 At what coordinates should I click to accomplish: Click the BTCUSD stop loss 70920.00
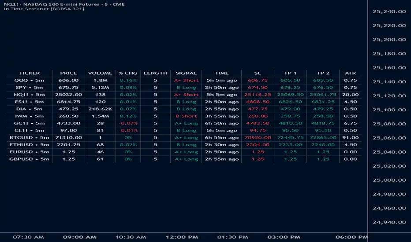[x=258, y=138]
